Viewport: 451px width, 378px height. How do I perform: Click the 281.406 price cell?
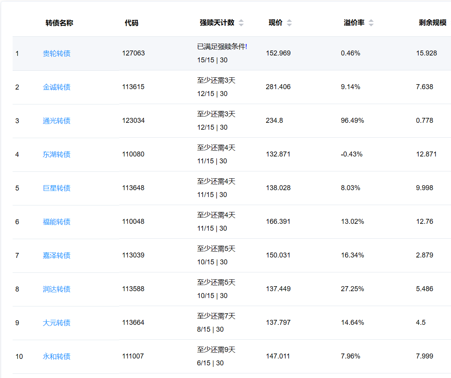pyautogui.click(x=278, y=87)
